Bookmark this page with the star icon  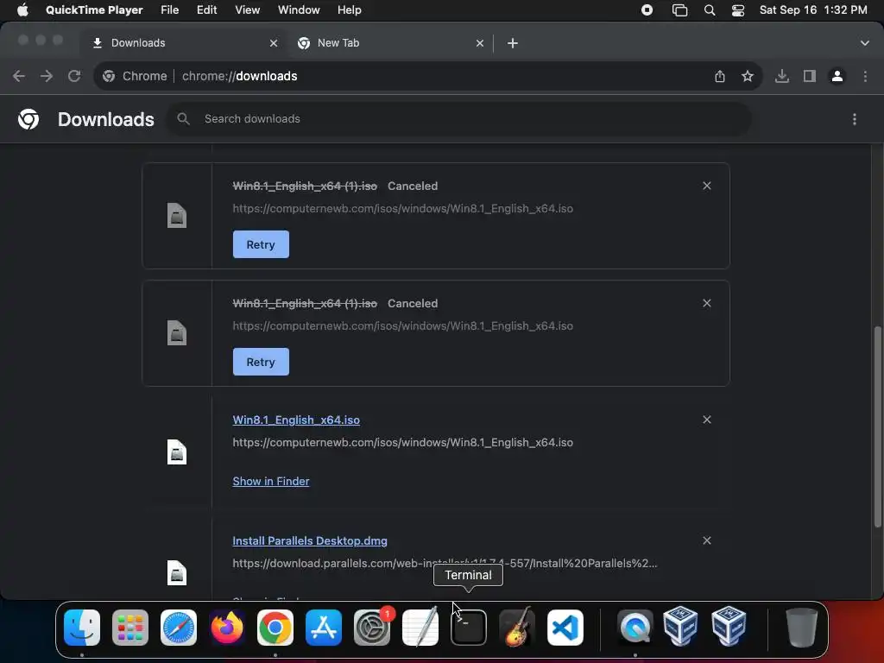747,76
